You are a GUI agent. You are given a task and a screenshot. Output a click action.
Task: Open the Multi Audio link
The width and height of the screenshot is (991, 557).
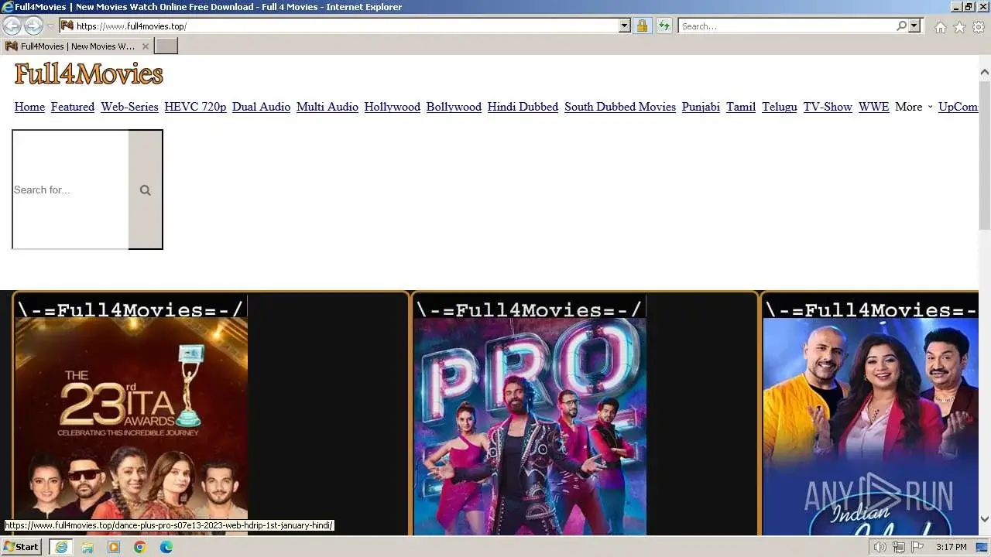point(327,107)
